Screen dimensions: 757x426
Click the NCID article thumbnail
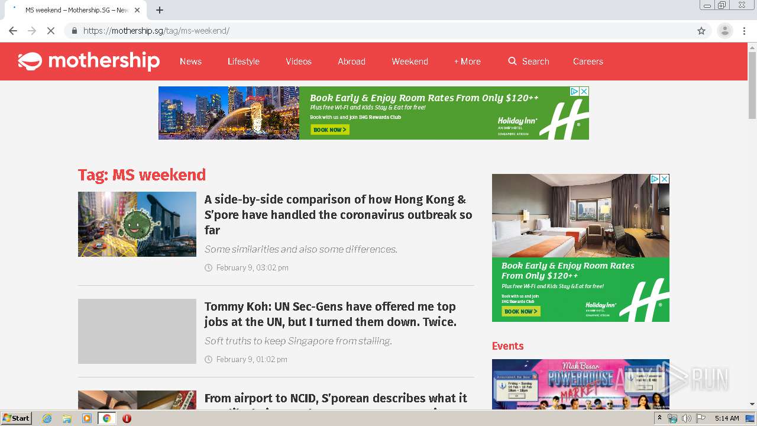pyautogui.click(x=137, y=400)
